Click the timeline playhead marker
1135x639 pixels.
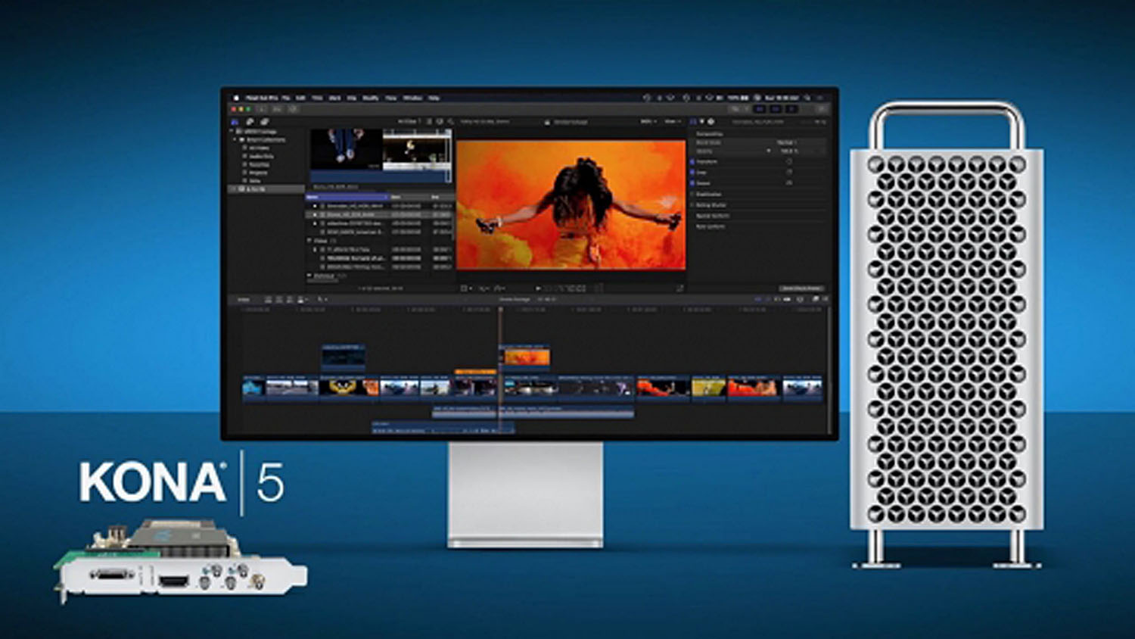click(x=500, y=309)
